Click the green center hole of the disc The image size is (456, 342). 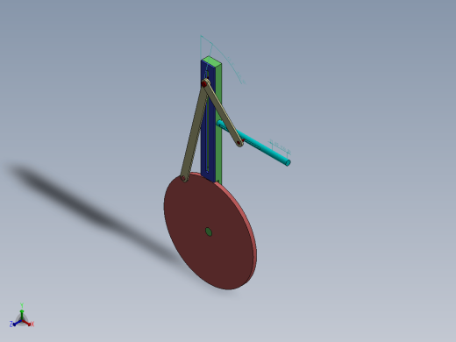209,232
